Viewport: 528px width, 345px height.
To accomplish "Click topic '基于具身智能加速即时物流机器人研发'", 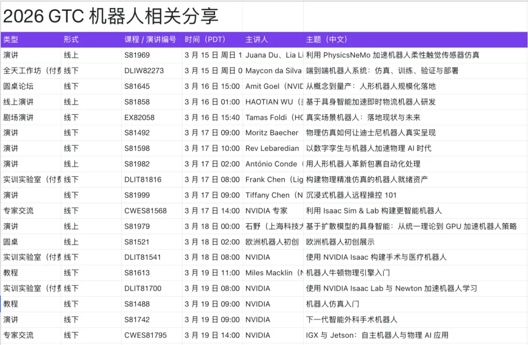I will pyautogui.click(x=371, y=102).
